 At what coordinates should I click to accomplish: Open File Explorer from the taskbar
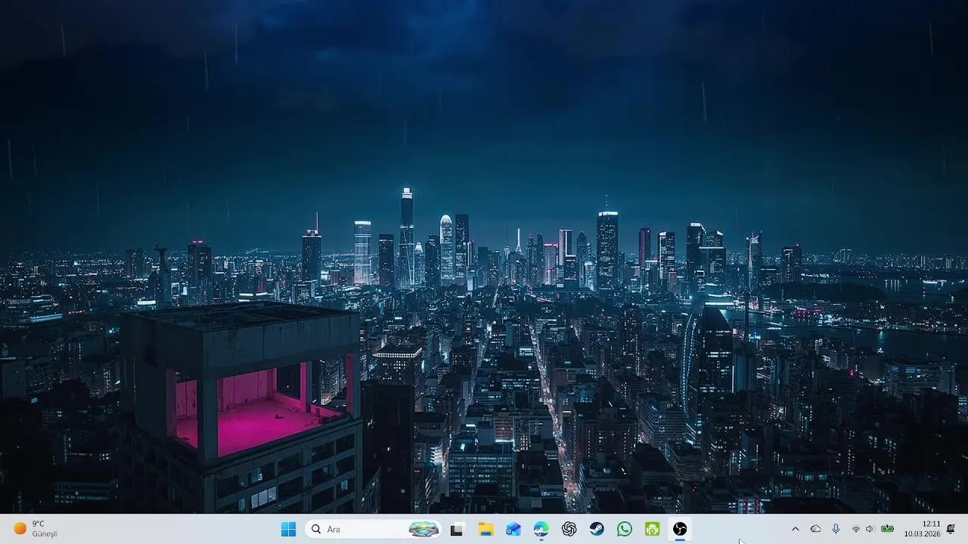(486, 530)
